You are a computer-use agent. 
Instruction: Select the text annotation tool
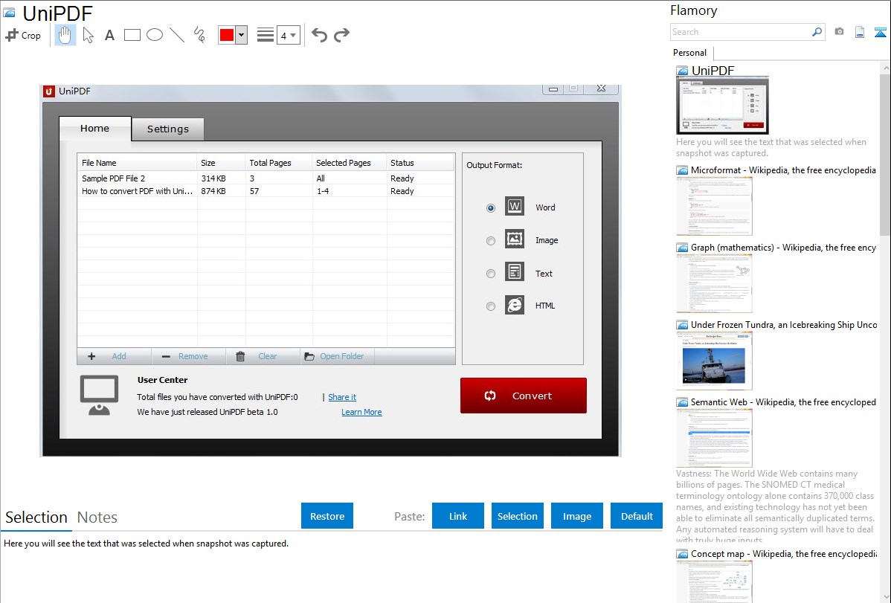click(x=109, y=35)
